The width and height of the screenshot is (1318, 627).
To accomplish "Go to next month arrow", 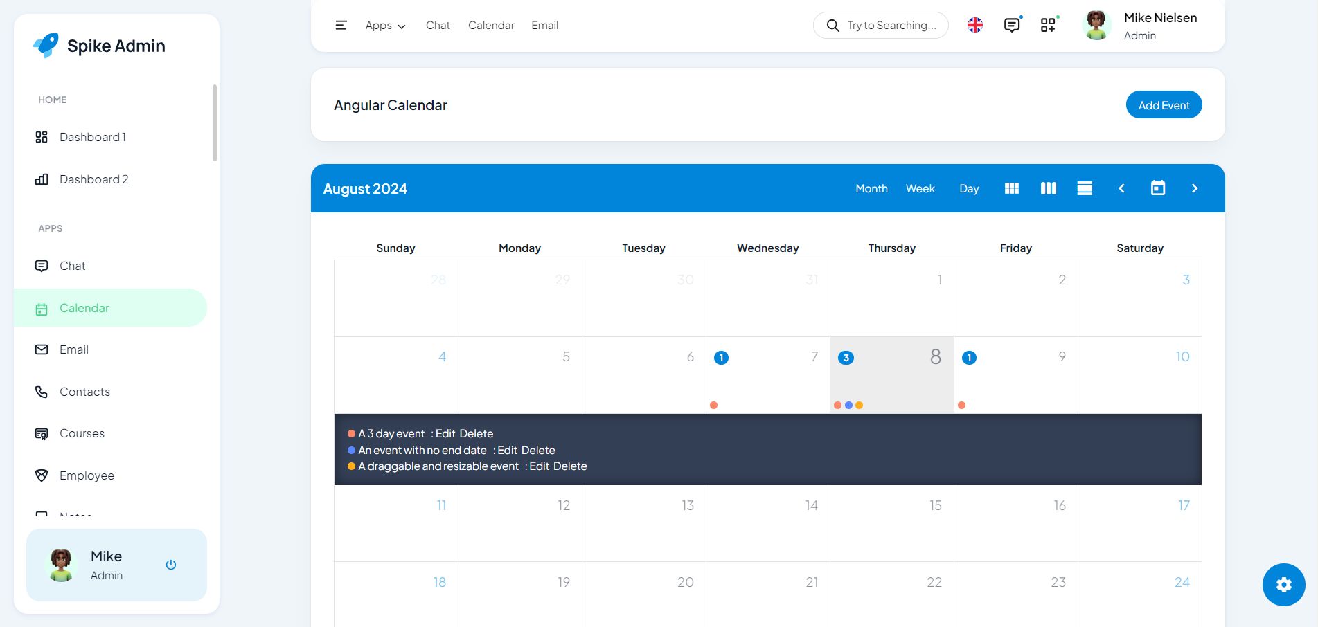I will (x=1194, y=188).
